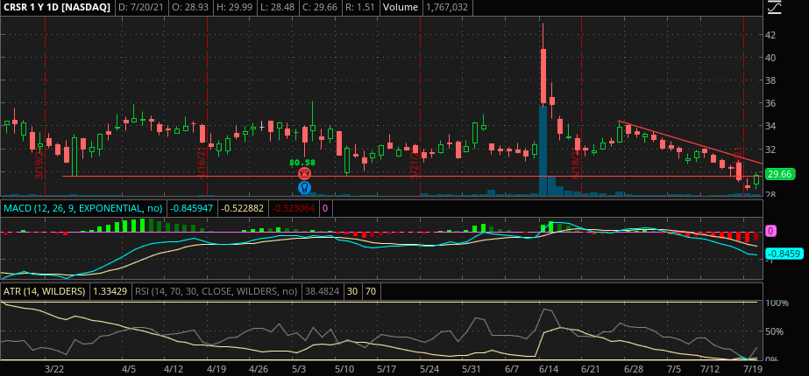Click the ATR value 1.33429
Screen dimensions: 809x376
pyautogui.click(x=110, y=291)
